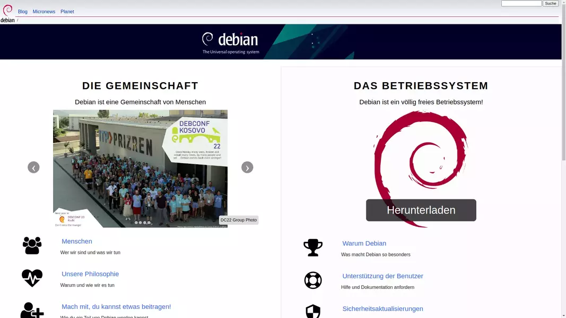Click the heading DIE GEMEINSCHAFT
Screen dimensions: 566x318
140,85
